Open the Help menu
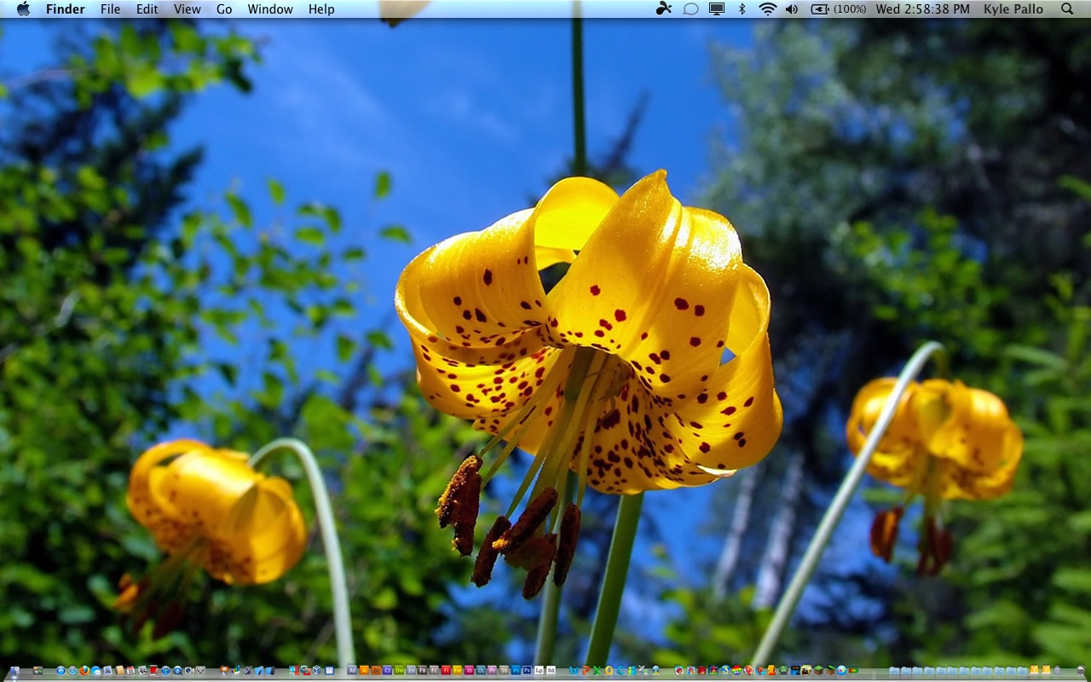The image size is (1091, 682). pyautogui.click(x=321, y=9)
